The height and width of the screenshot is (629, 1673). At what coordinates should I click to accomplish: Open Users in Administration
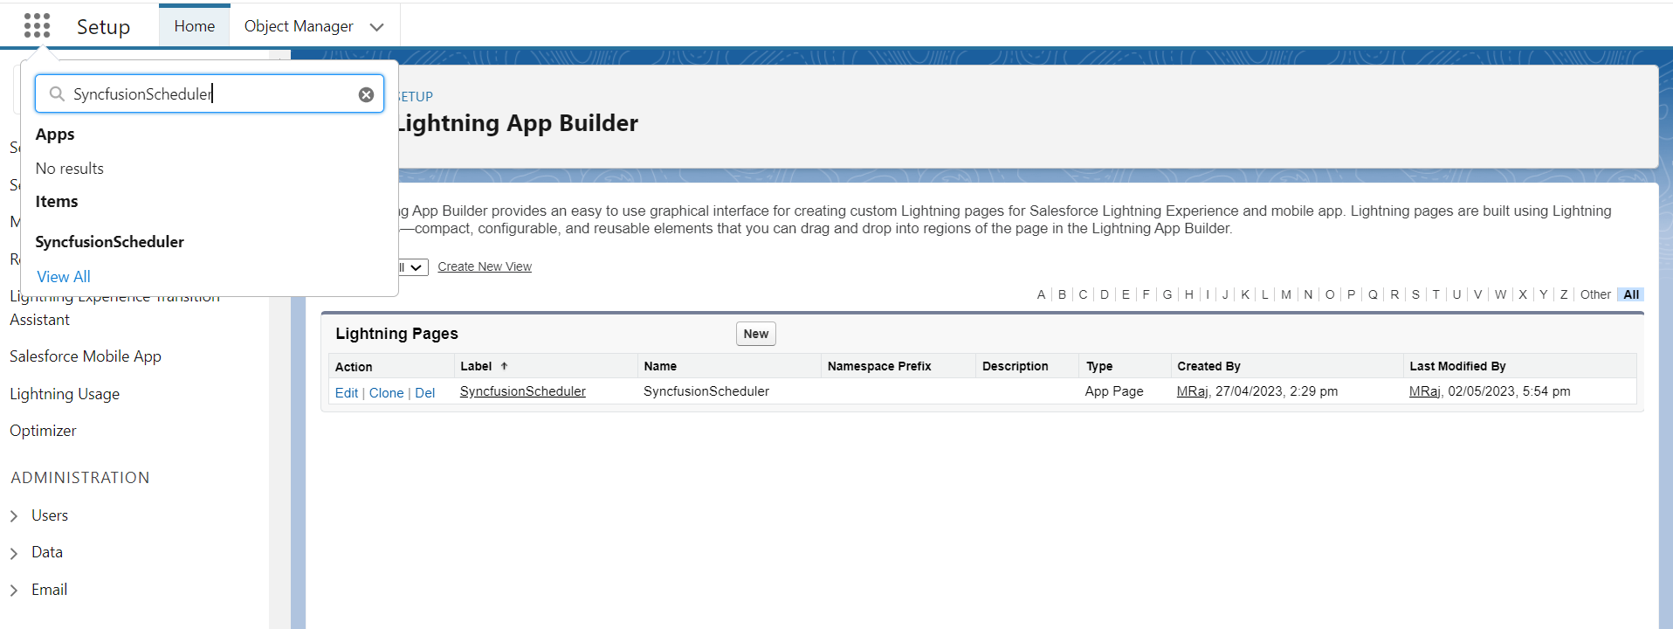coord(50,515)
